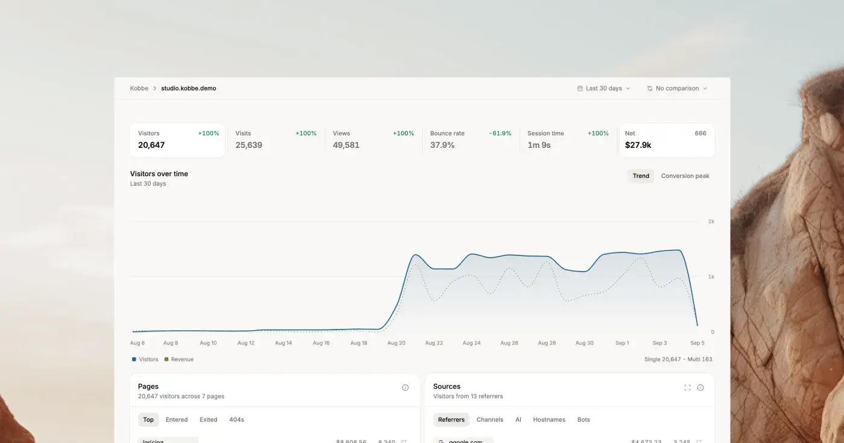The image size is (844, 443).
Task: Toggle the Visitors legend series
Action: 145,359
